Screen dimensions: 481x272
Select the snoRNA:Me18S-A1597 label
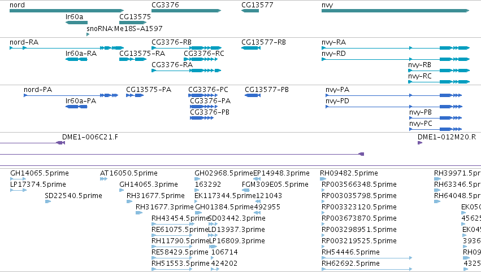pos(124,28)
